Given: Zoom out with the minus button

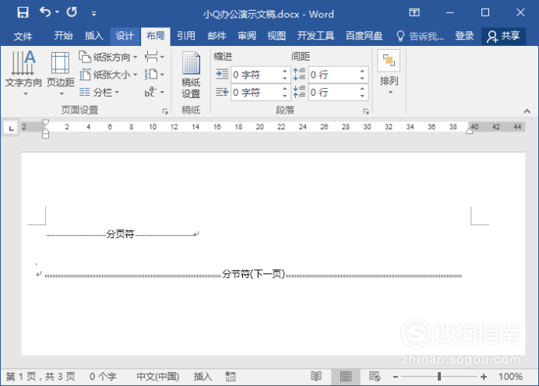Looking at the screenshot, I should coord(396,377).
